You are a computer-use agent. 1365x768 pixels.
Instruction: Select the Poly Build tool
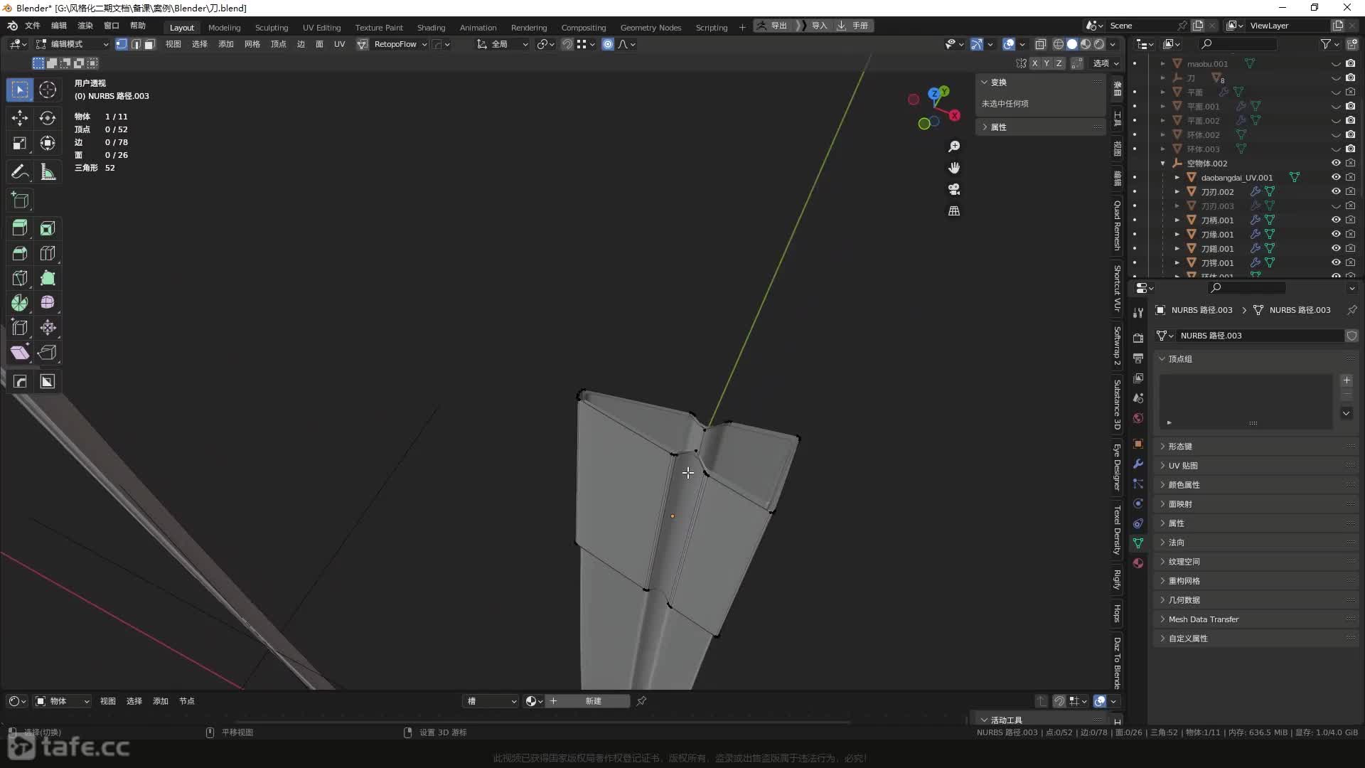[48, 278]
